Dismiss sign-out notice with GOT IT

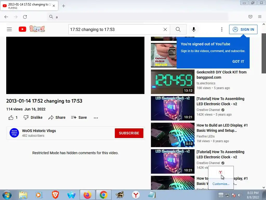[x=238, y=61]
